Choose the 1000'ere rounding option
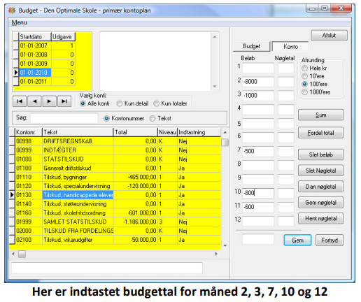 [316, 92]
